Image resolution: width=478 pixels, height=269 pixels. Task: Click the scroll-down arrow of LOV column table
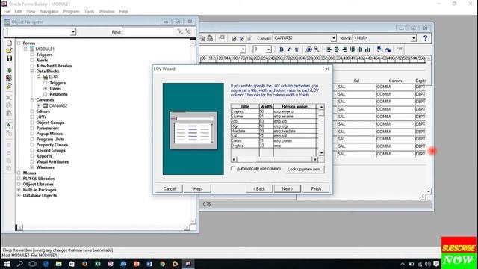click(321, 153)
